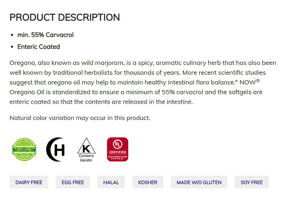Click the Kosher K triangle symbol
Viewport: 289px width, 197px height.
86,146
